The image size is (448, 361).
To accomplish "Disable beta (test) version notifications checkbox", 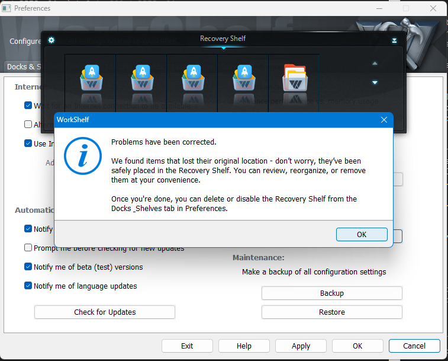I will (x=28, y=267).
